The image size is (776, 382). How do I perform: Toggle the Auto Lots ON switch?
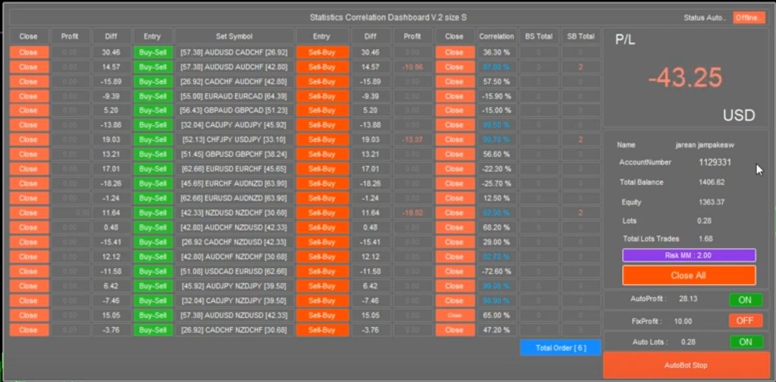pos(746,342)
